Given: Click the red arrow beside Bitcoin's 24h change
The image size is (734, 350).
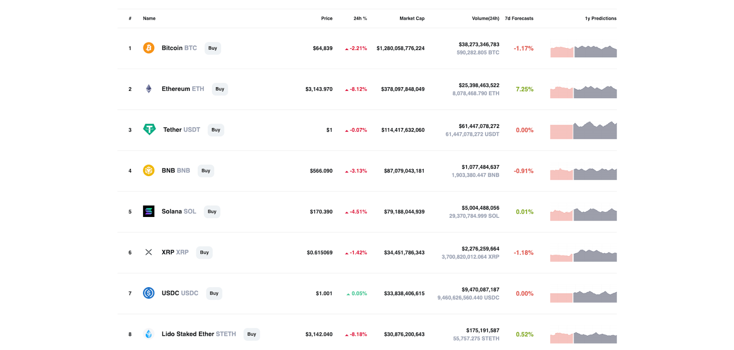Looking at the screenshot, I should (x=348, y=48).
